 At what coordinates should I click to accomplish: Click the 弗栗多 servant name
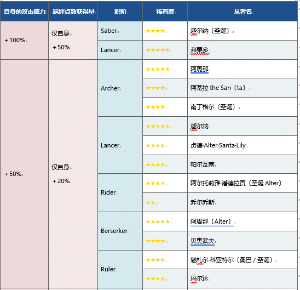click(x=199, y=50)
